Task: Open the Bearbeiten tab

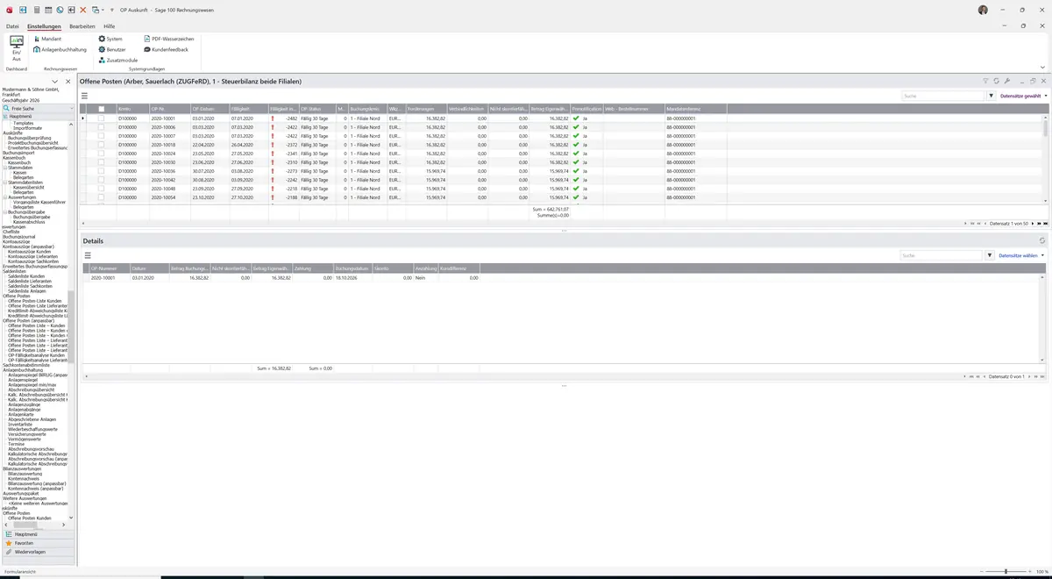Action: (82, 26)
